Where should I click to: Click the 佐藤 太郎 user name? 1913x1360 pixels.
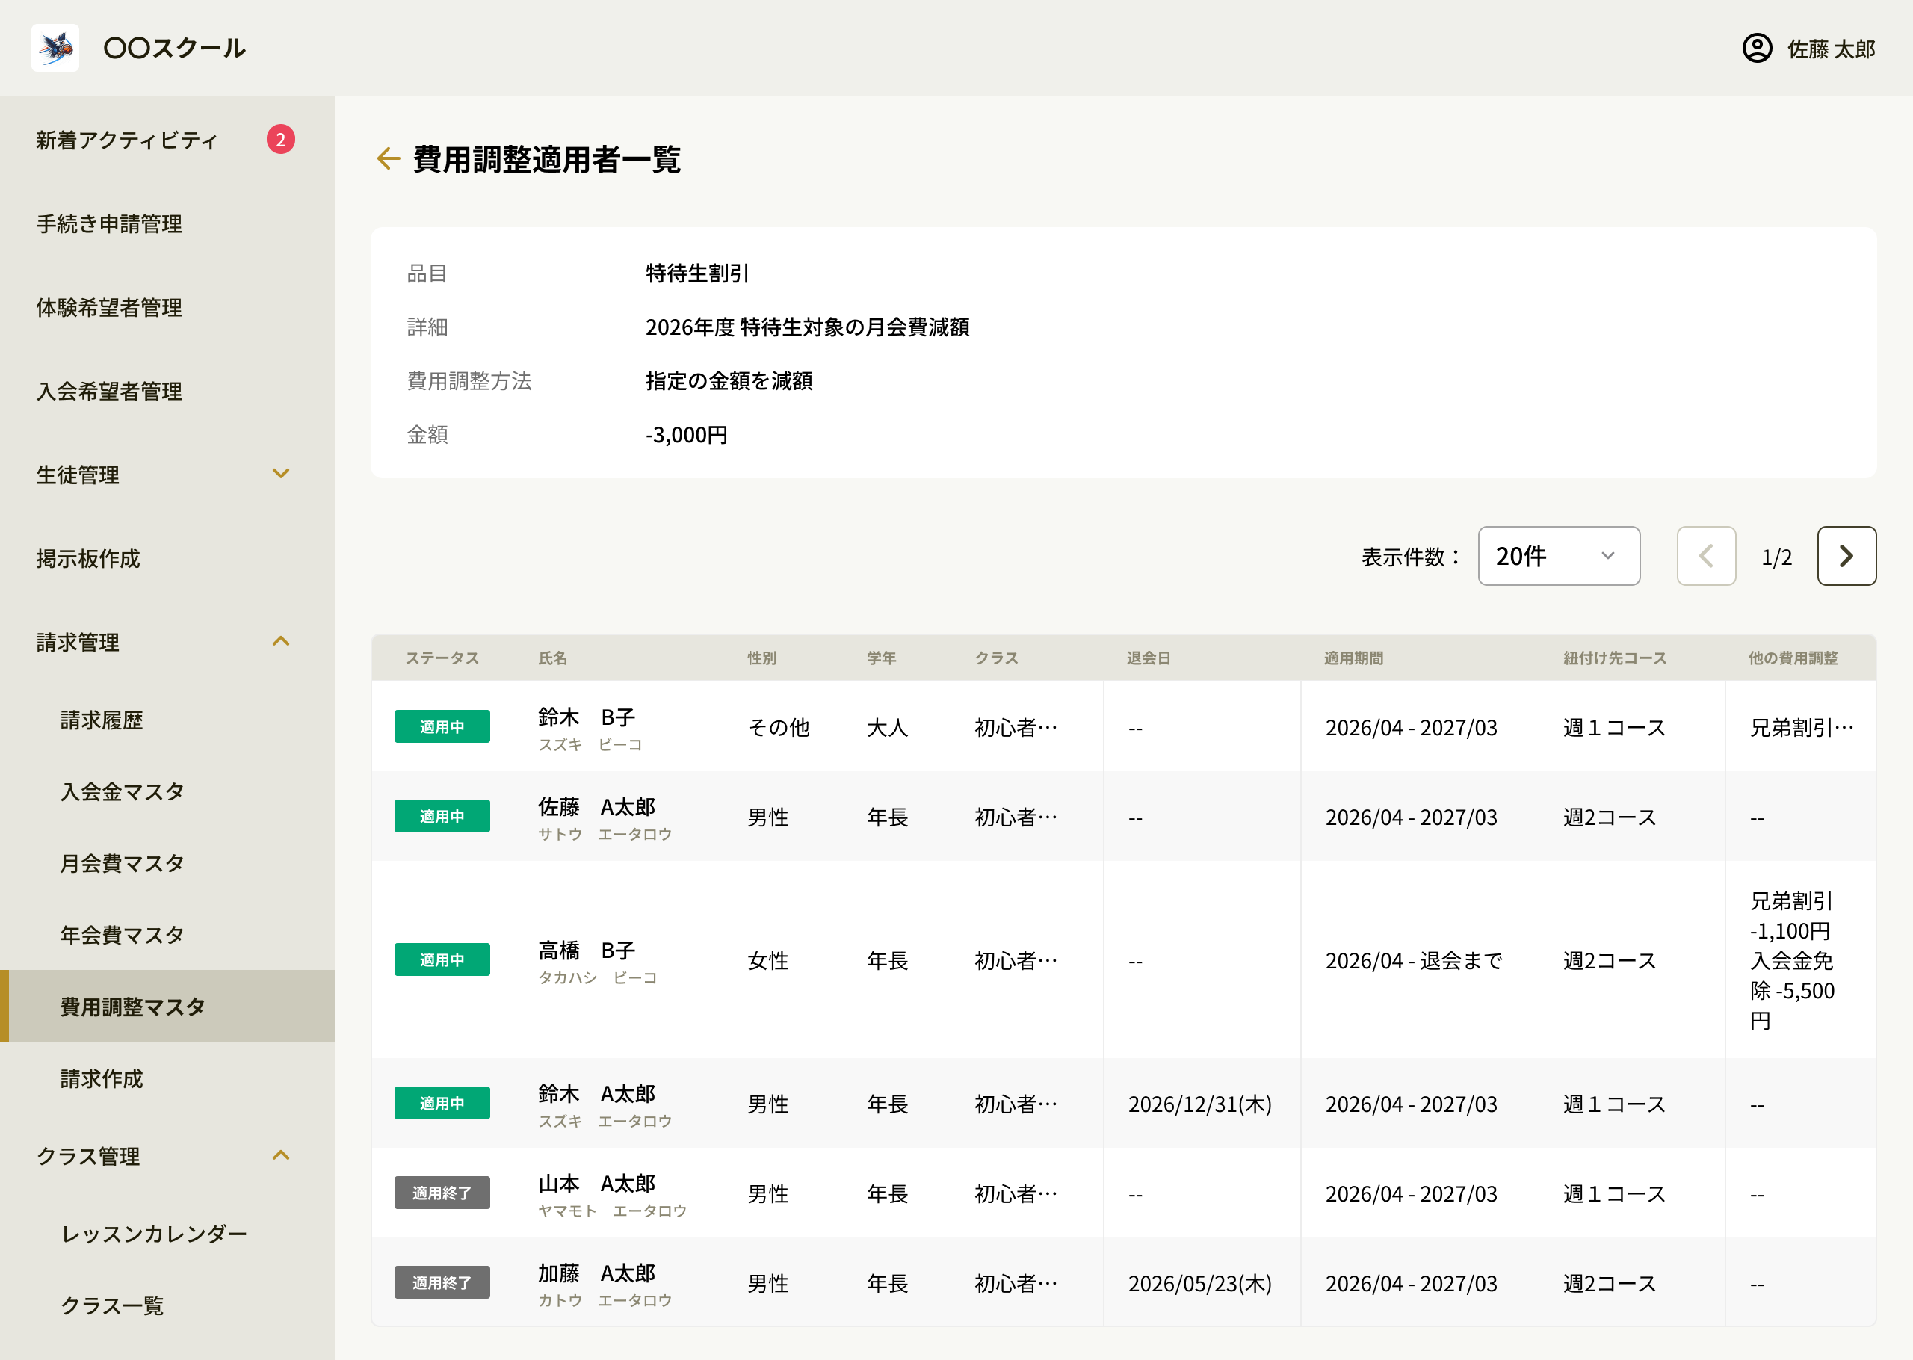[1831, 49]
